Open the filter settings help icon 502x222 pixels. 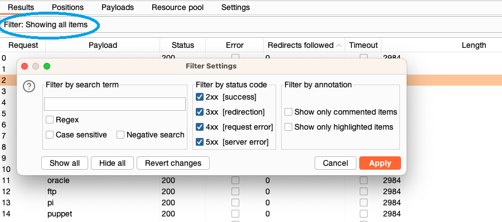pyautogui.click(x=29, y=86)
